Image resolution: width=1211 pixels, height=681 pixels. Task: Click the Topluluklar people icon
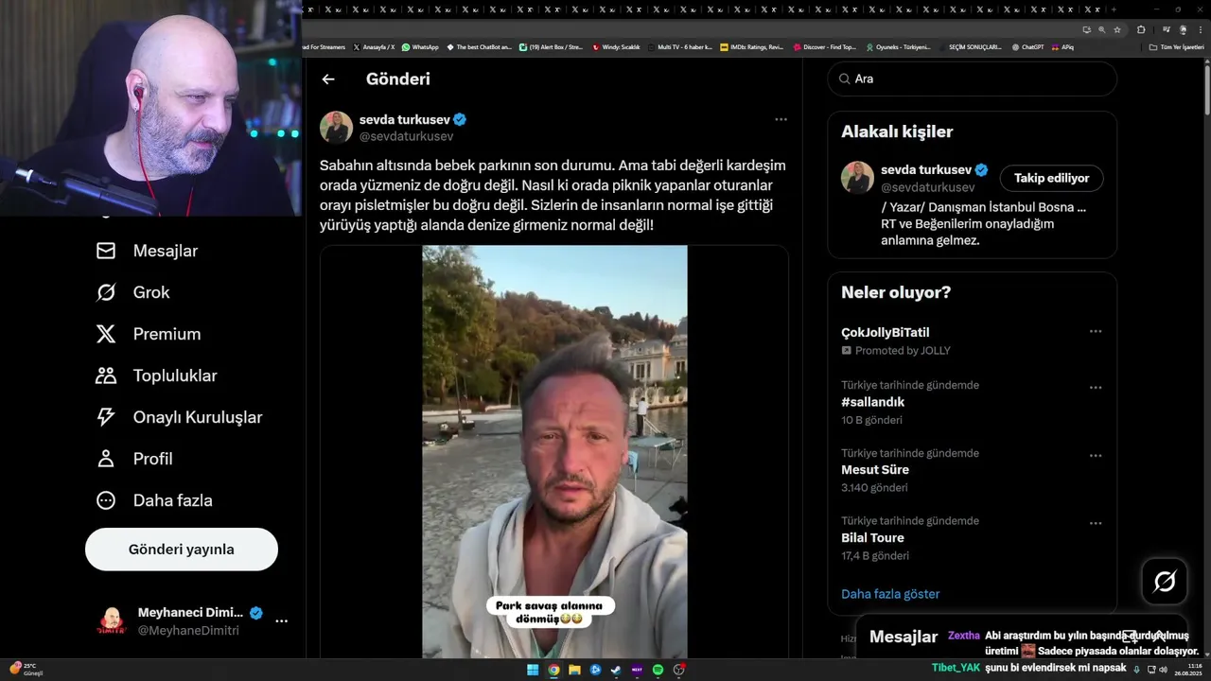[x=106, y=375]
